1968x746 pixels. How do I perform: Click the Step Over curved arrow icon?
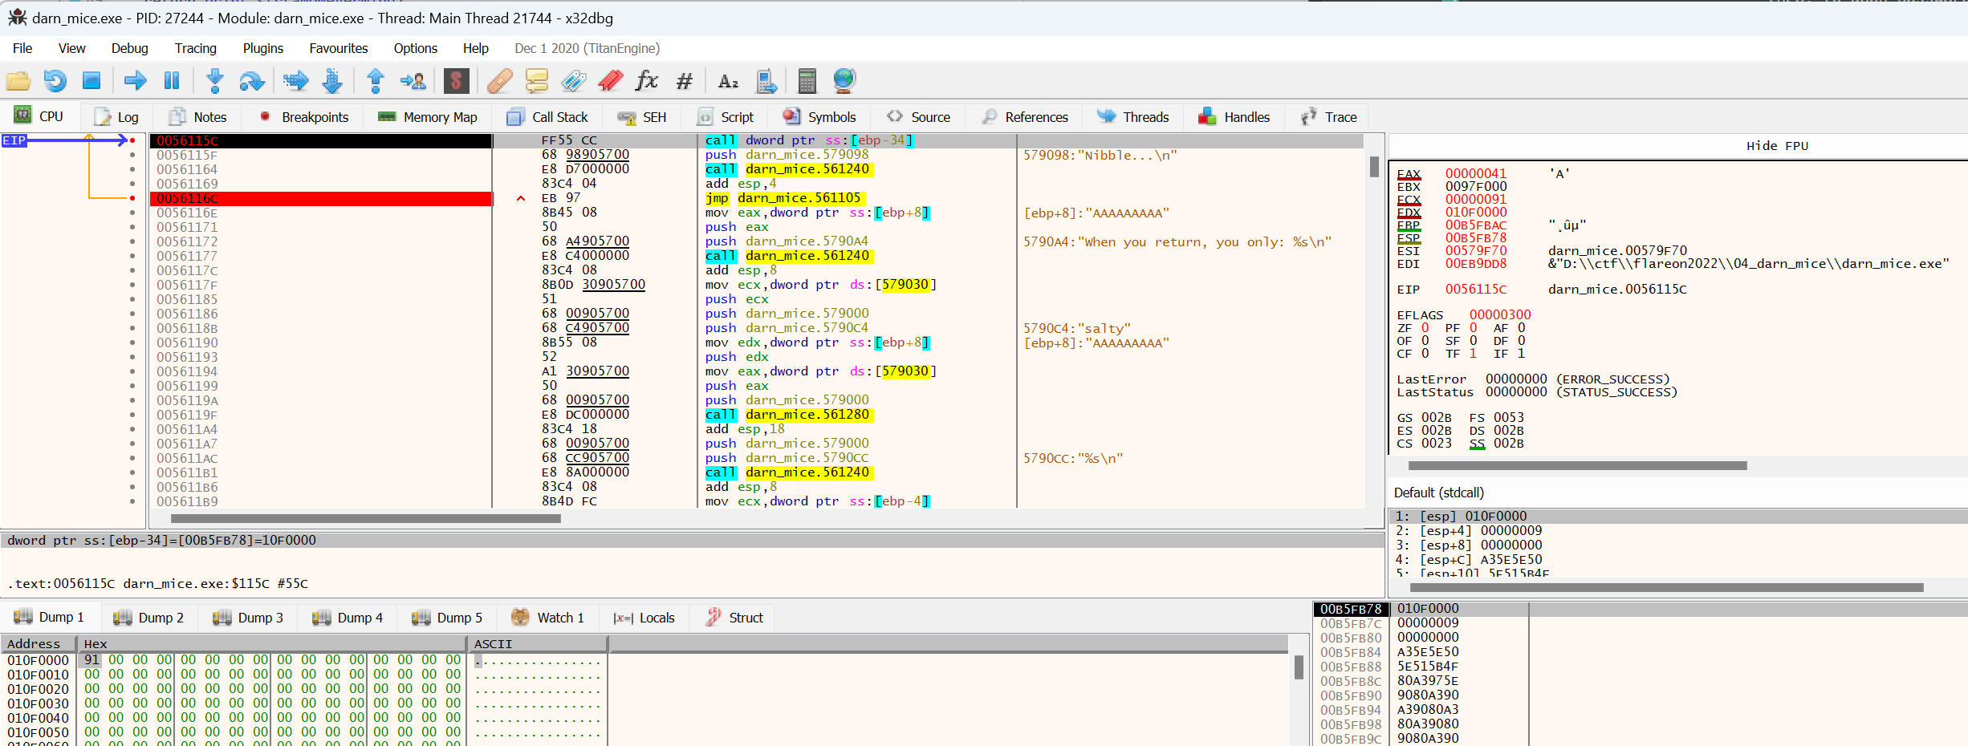[252, 80]
